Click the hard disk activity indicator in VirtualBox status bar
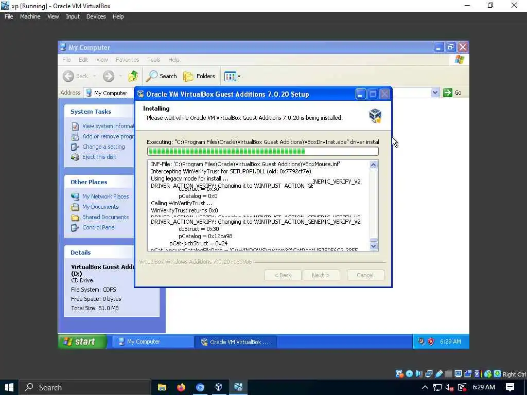The width and height of the screenshot is (527, 395). tap(399, 374)
